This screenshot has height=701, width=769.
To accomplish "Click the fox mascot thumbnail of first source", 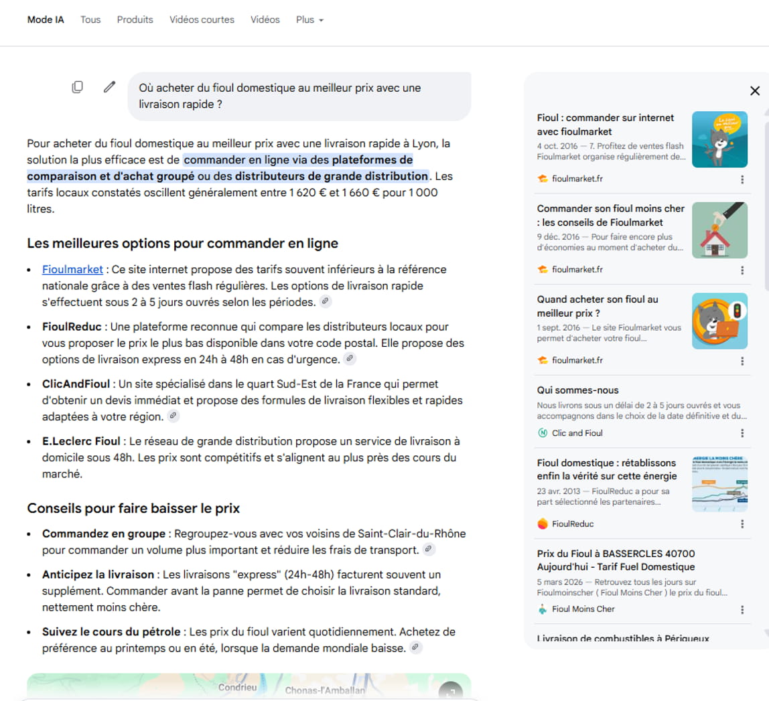I will click(x=719, y=139).
